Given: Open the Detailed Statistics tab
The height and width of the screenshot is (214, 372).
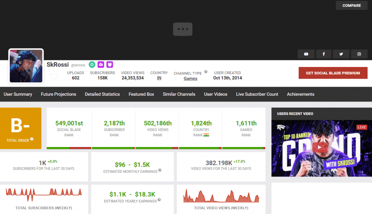Looking at the screenshot, I should (102, 94).
